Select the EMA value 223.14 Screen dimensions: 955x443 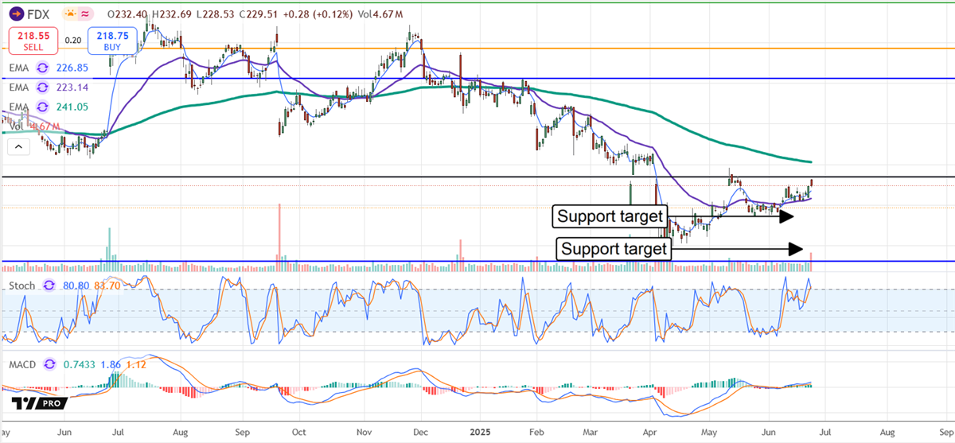coord(72,87)
